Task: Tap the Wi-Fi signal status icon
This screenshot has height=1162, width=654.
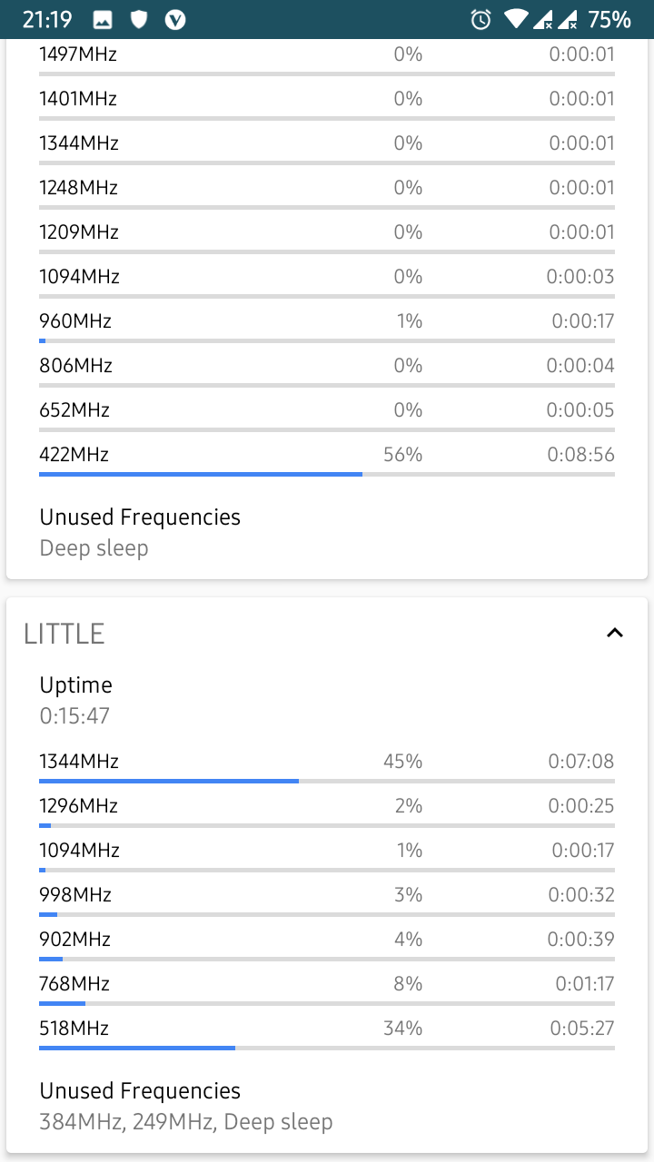Action: click(x=517, y=19)
